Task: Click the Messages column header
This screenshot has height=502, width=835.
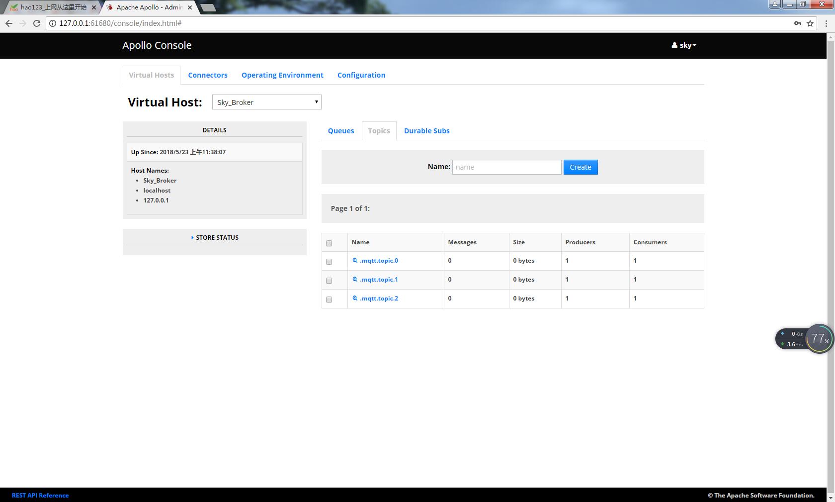Action: pyautogui.click(x=462, y=242)
